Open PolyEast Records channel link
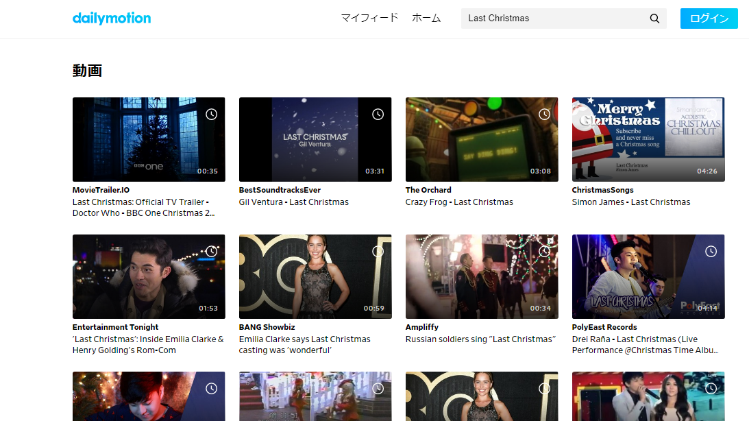The width and height of the screenshot is (749, 421). click(604, 327)
